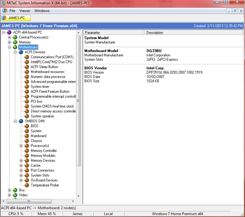
Task: Open the File menu
Action: point(12,11)
